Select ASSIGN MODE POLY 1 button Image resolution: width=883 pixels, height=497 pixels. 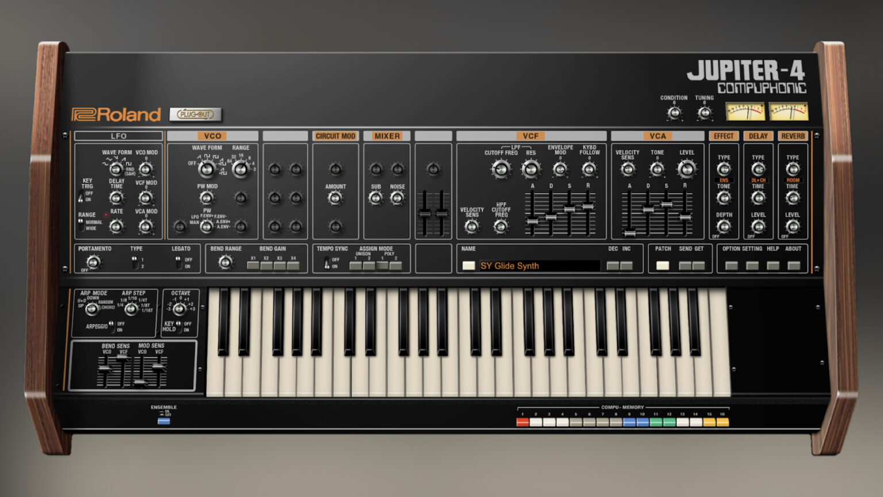pyautogui.click(x=382, y=266)
